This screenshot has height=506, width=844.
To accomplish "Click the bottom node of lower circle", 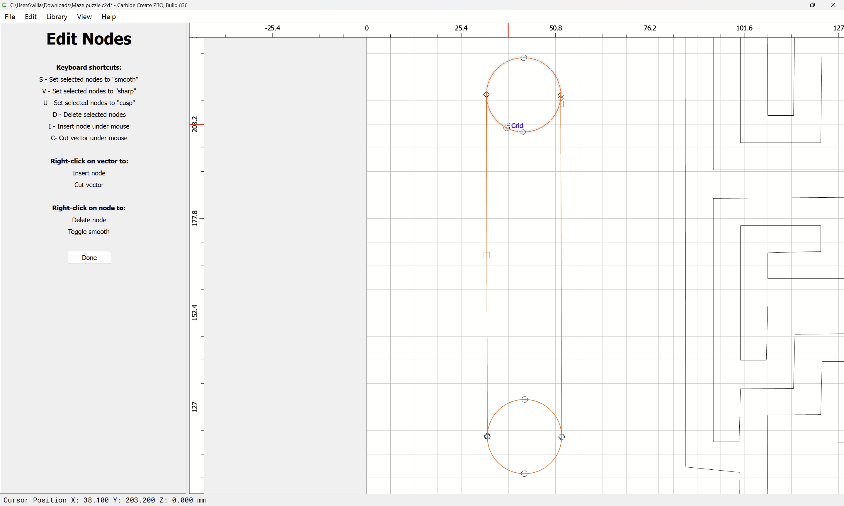I will 524,473.
